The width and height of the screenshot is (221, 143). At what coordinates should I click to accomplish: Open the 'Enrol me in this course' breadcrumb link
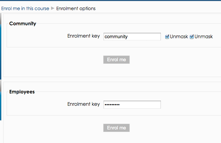25,9
